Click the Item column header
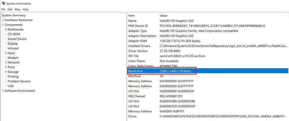Image resolution: width=289 pixels, height=121 pixels. 132,15
